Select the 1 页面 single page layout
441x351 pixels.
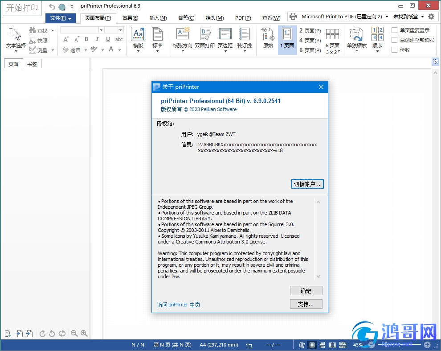tap(287, 39)
